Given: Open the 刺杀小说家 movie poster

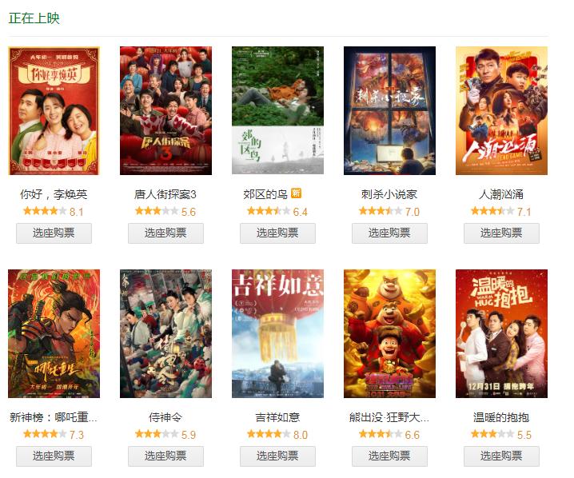Looking at the screenshot, I should [389, 110].
